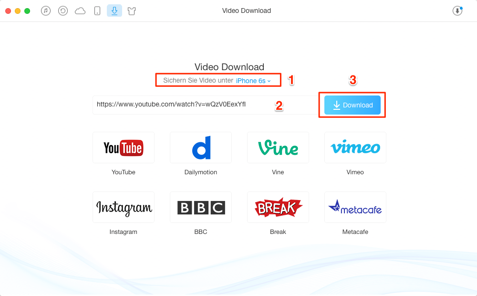Click the Instagram label text

pyautogui.click(x=124, y=232)
